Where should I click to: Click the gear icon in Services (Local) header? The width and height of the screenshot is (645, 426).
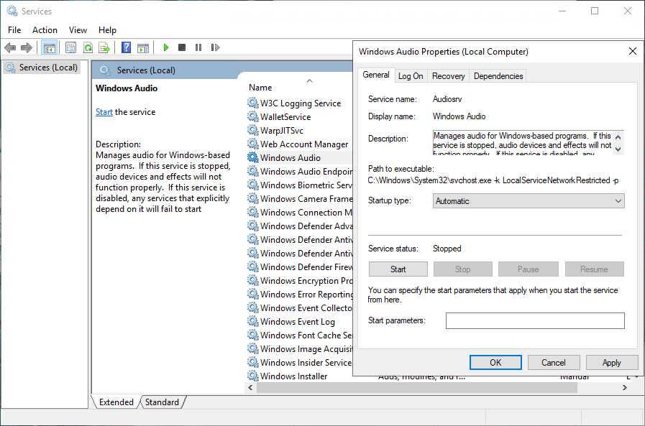(105, 70)
